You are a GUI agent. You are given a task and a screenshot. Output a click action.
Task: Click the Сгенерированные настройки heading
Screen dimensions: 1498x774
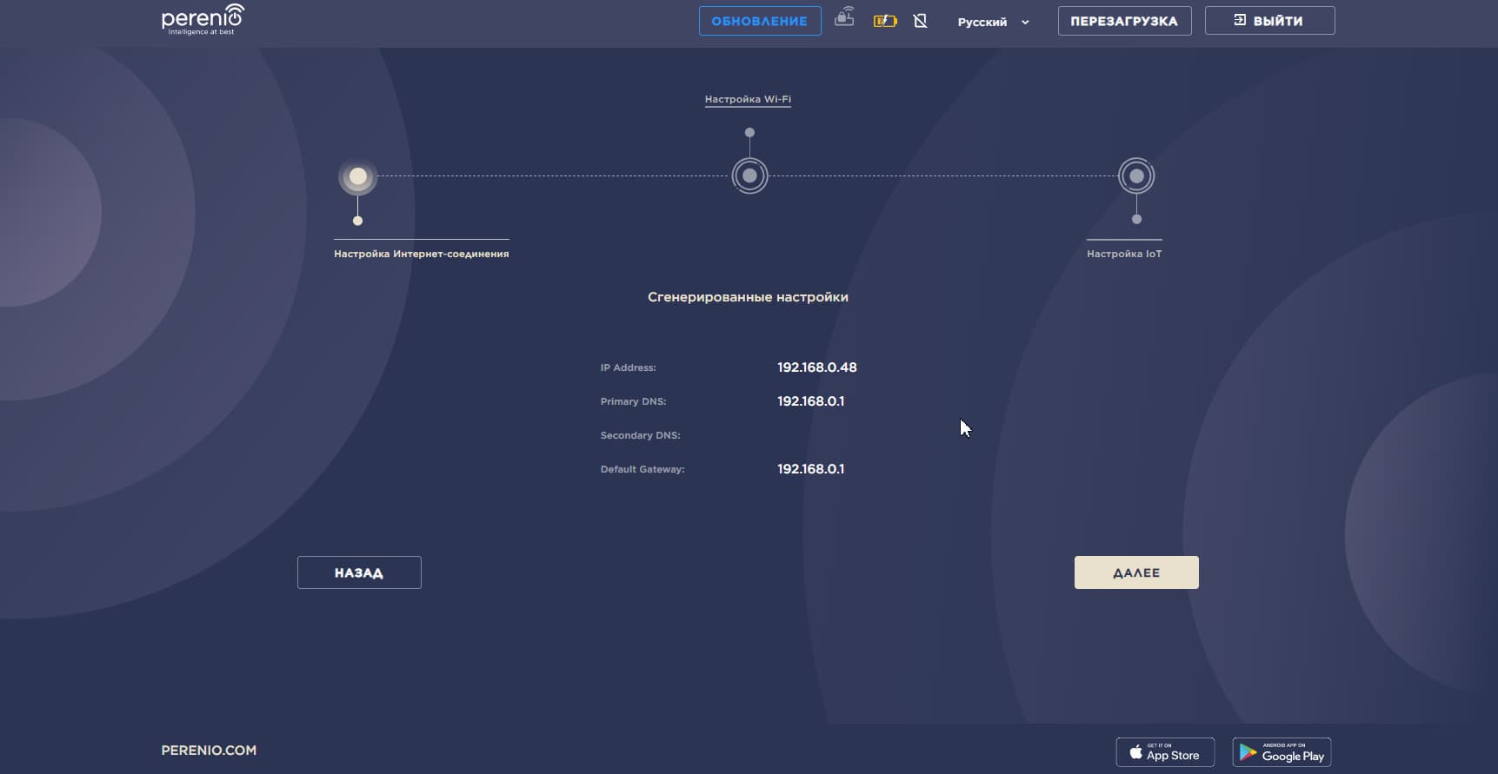[x=748, y=297]
